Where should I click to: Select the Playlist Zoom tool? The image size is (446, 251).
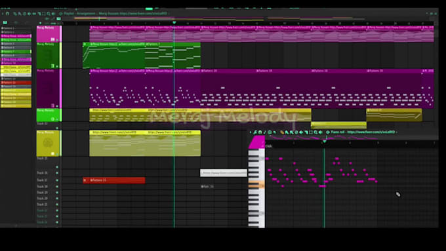coord(49,14)
